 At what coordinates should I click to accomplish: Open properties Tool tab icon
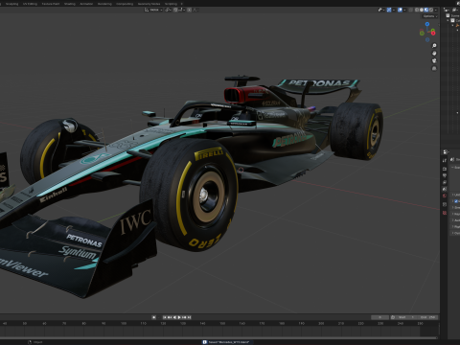(445, 160)
